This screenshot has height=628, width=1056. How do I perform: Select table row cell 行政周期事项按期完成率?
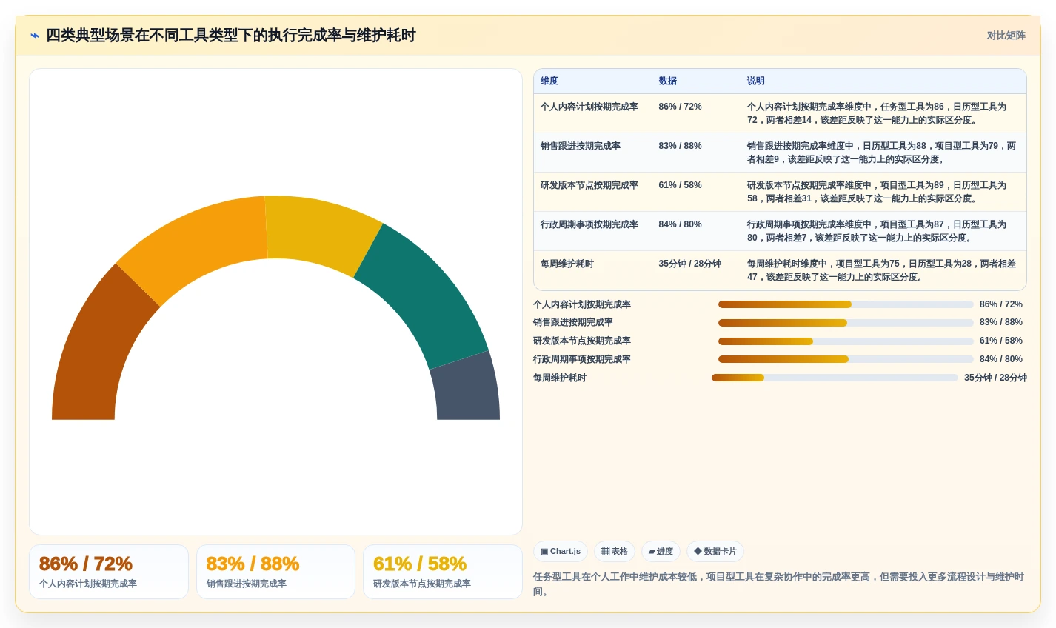click(589, 224)
